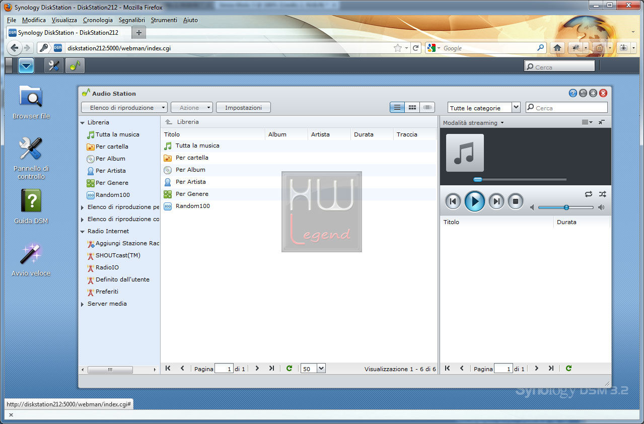Image resolution: width=644 pixels, height=424 pixels.
Task: Open RadioIO in the sidebar
Action: pyautogui.click(x=107, y=267)
